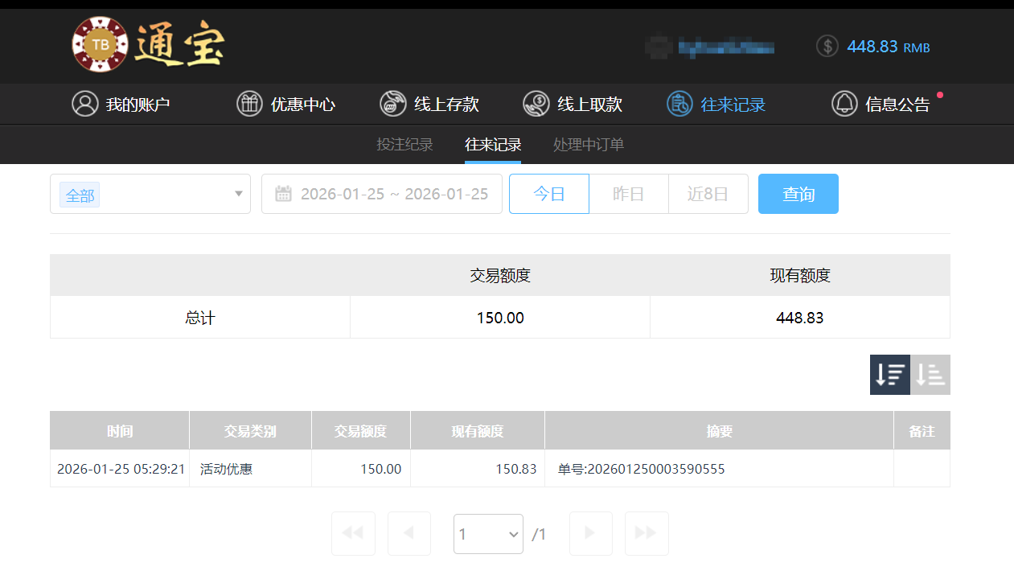This screenshot has height=575, width=1014.
Task: Click the 线上取款 withdrawal icon
Action: click(535, 103)
